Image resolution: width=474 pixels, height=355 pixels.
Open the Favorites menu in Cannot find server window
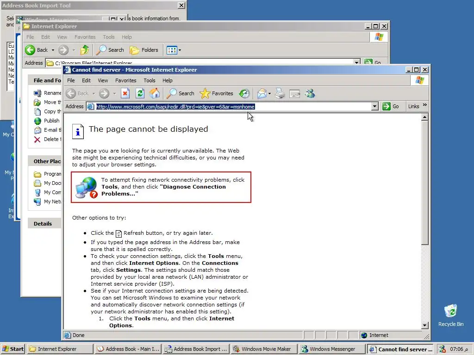click(126, 80)
